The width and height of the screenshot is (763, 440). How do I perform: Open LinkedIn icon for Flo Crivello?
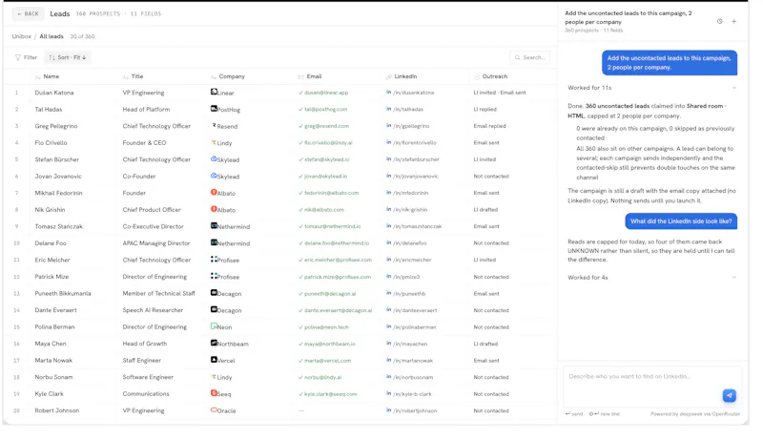pyautogui.click(x=389, y=142)
